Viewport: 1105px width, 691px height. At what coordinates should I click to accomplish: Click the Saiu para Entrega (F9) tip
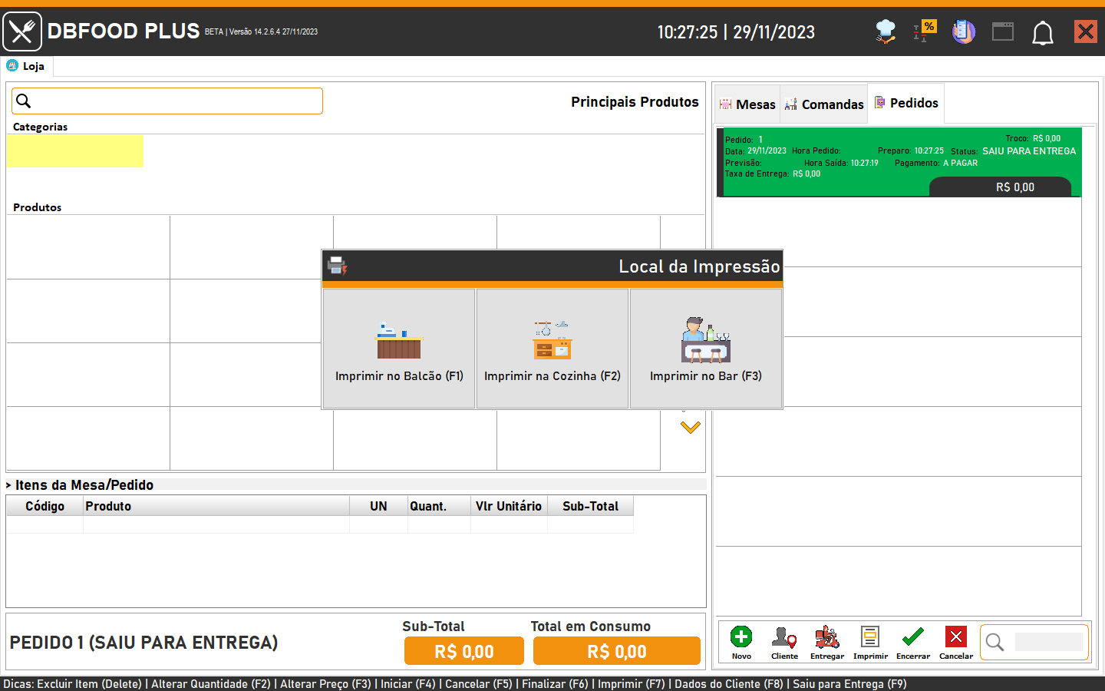(849, 684)
